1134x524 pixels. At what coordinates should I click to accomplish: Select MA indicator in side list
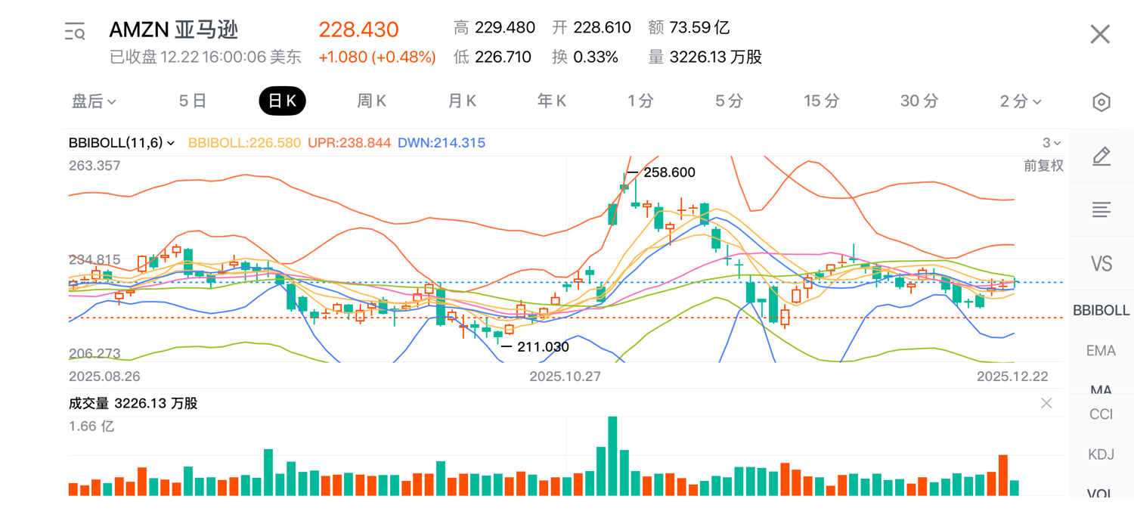tap(1101, 390)
